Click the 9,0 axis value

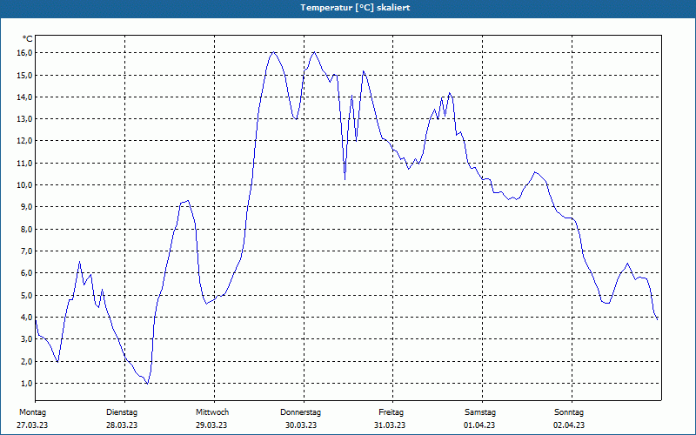pyautogui.click(x=25, y=207)
